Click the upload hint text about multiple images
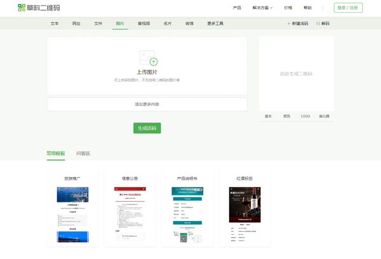381x259 pixels. 145,80
